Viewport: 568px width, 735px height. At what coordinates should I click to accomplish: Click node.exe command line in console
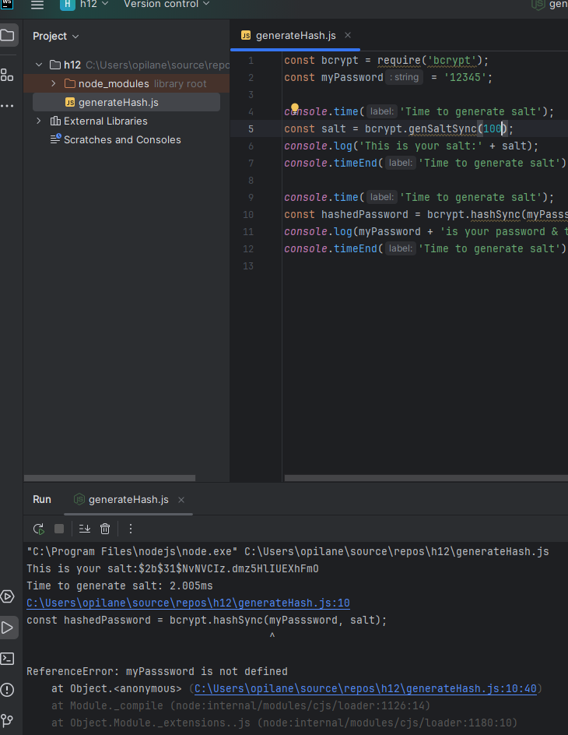(x=288, y=552)
